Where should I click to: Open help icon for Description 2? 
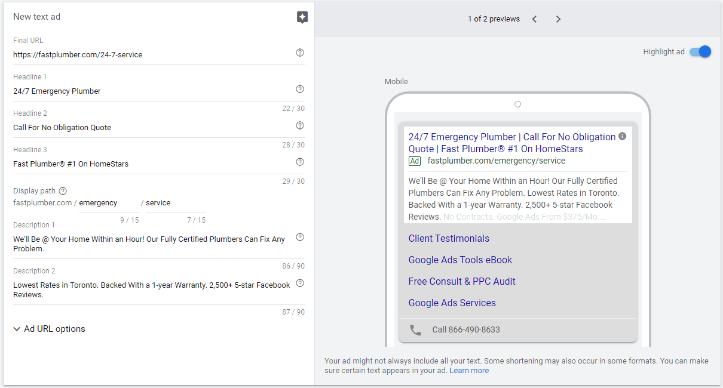(x=300, y=283)
